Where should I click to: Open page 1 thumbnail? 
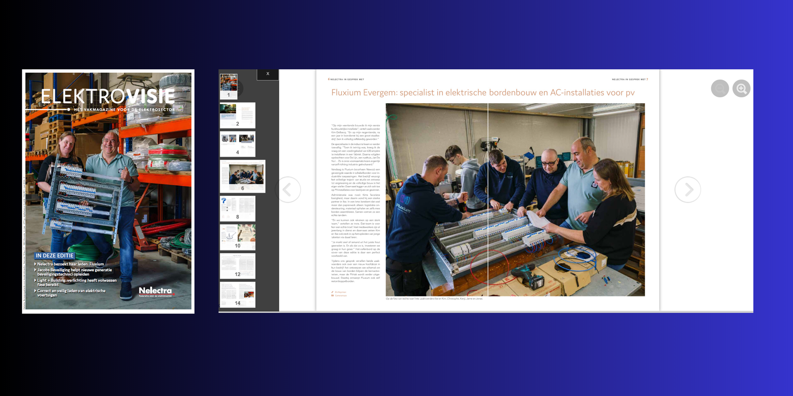[x=228, y=87]
